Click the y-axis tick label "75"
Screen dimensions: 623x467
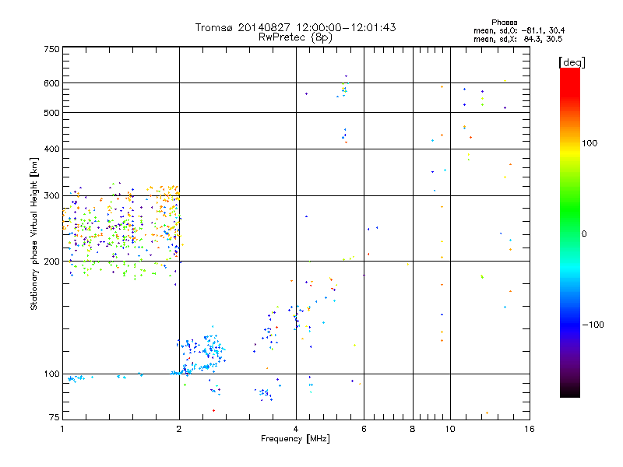coord(55,417)
